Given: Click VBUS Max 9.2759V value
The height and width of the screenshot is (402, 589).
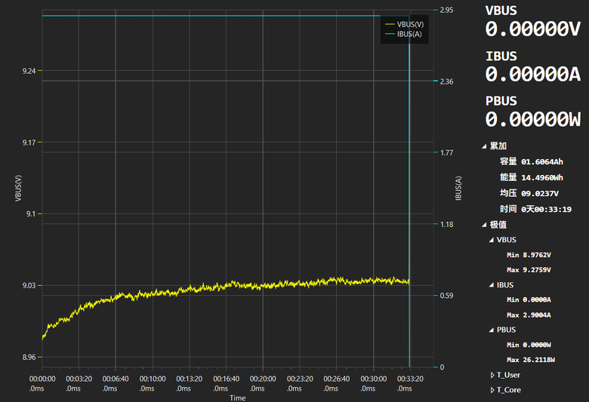Looking at the screenshot, I should (x=537, y=270).
